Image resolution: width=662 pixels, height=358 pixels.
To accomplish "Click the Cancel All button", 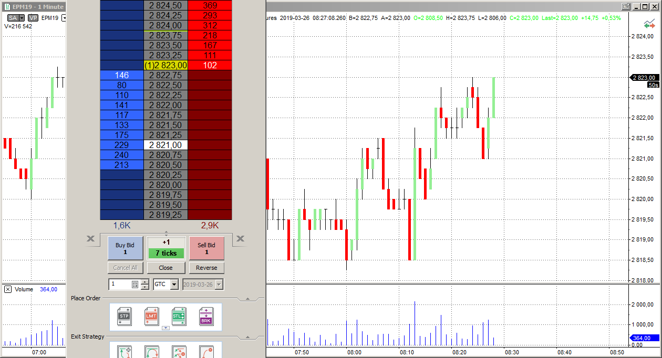I will (x=126, y=268).
